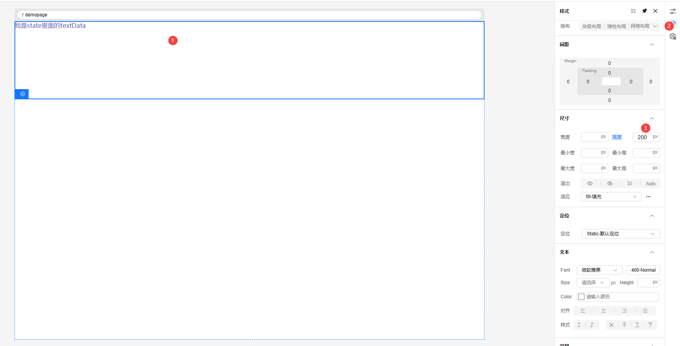Pin the 样式 style panel
The width and height of the screenshot is (680, 346).
(x=644, y=11)
